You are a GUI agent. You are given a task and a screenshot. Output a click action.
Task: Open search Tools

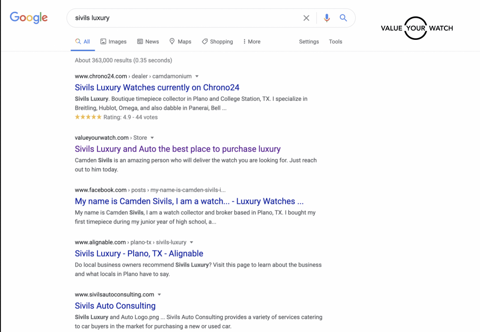(x=336, y=42)
